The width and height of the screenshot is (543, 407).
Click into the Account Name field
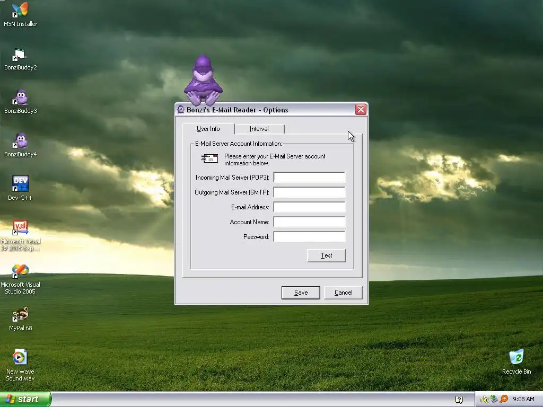309,222
